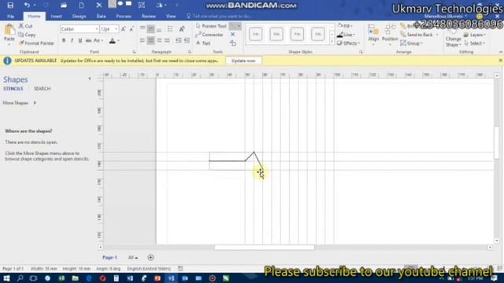504x283 pixels.
Task: Expand More Shapes menu
Action: click(x=19, y=103)
